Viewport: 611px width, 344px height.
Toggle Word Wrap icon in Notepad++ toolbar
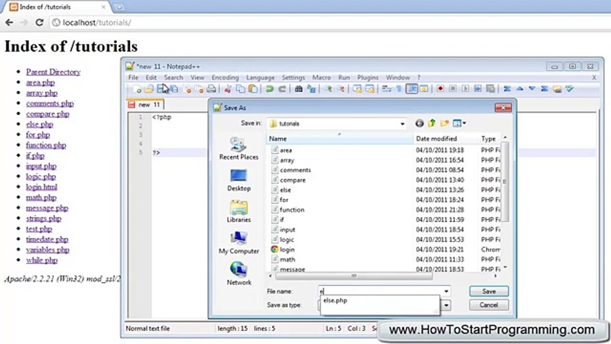point(386,89)
